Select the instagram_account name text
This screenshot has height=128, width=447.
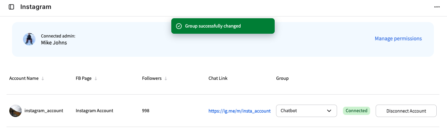[44, 111]
